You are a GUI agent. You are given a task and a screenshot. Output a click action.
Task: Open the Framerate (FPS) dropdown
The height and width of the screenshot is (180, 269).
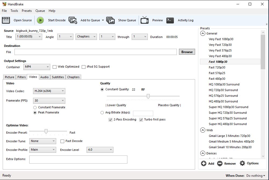(x=49, y=101)
